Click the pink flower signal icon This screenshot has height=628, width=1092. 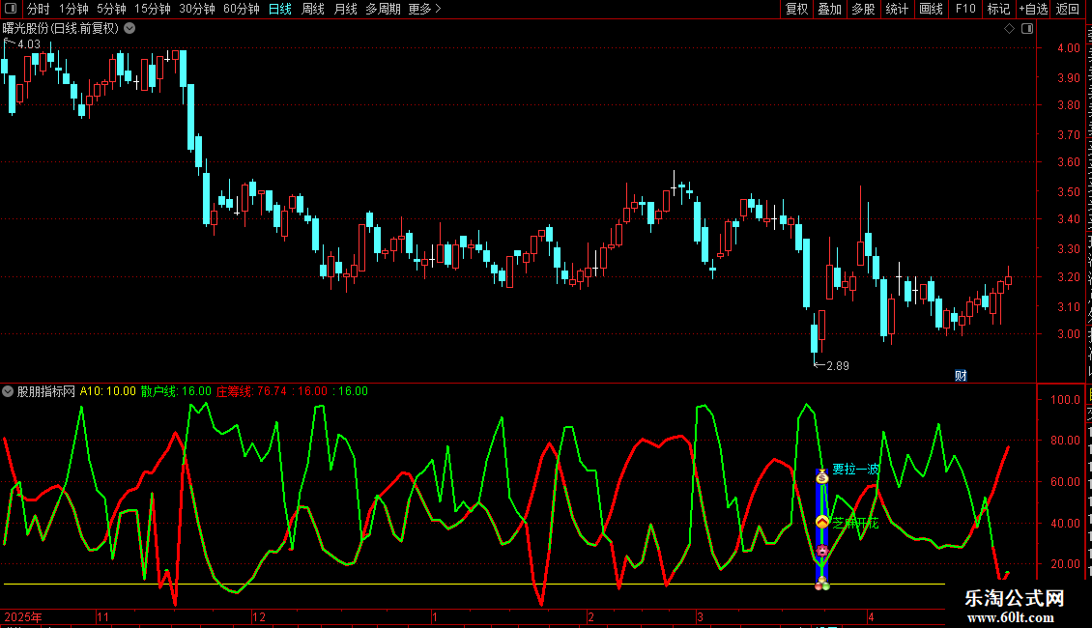(822, 551)
